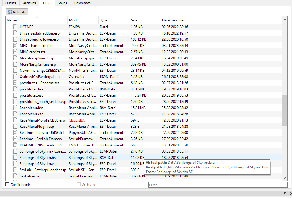Click the Overwrite mod cell
This screenshot has height=198, width=292.
tap(76, 76)
